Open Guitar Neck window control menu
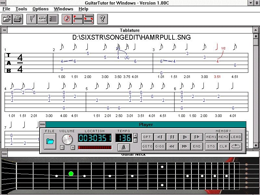 pyautogui.click(x=4, y=154)
